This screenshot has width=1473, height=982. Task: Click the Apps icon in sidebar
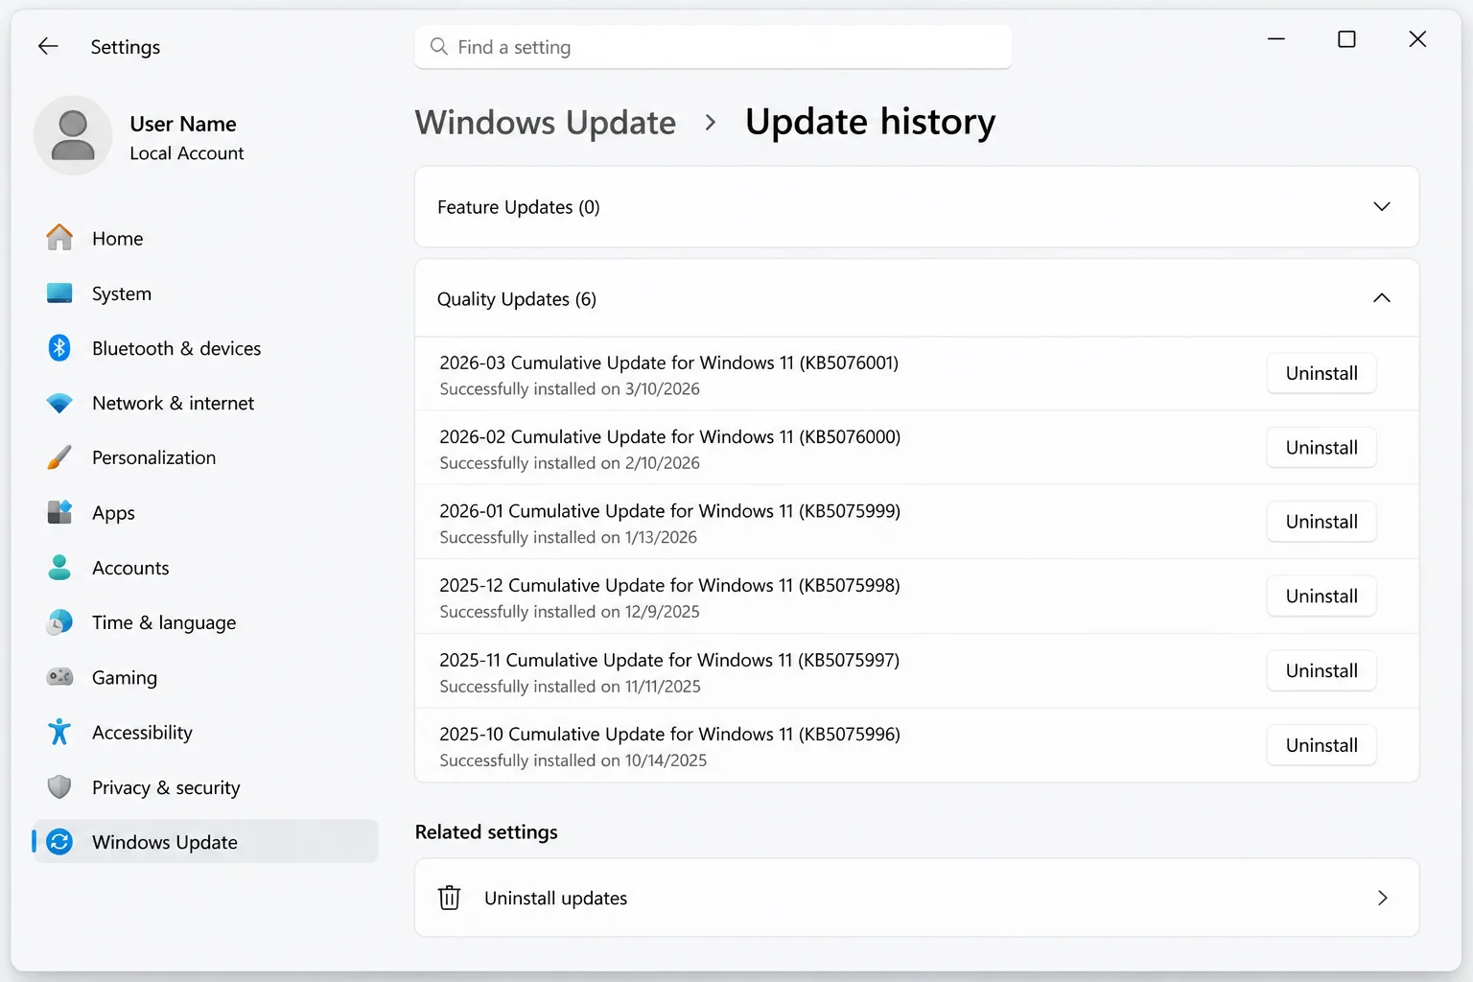click(x=59, y=512)
